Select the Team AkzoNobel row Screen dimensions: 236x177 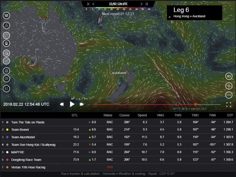pos(118,137)
